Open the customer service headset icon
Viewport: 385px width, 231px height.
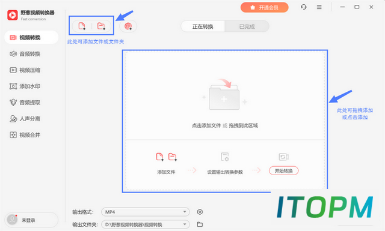303,7
